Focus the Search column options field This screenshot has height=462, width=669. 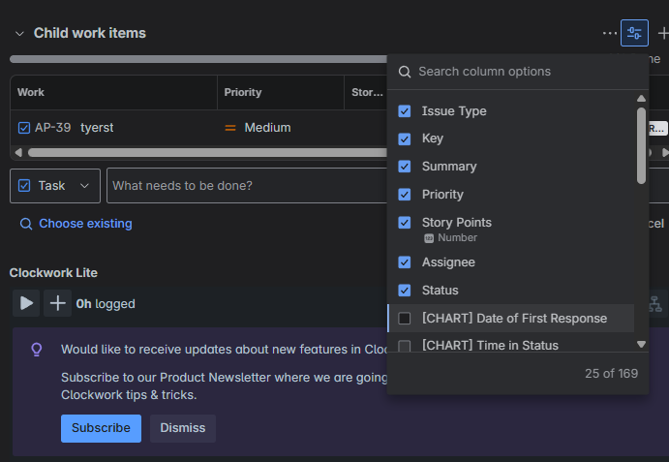518,72
